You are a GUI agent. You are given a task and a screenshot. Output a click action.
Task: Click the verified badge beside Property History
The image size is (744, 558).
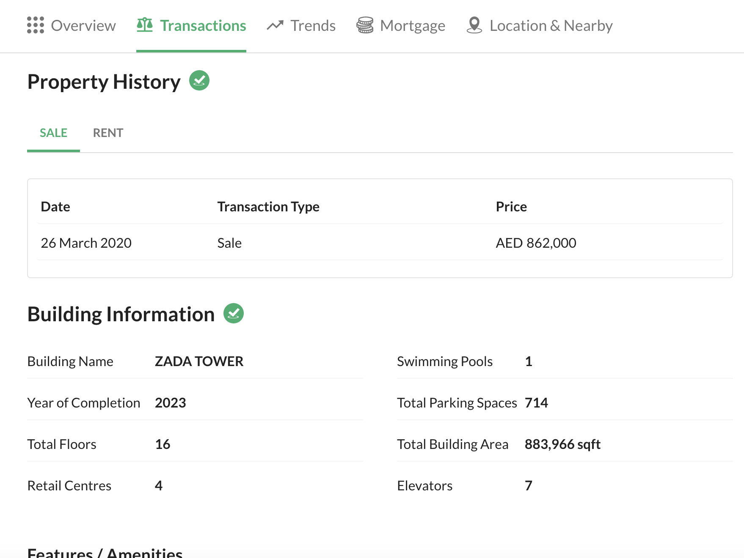click(199, 80)
